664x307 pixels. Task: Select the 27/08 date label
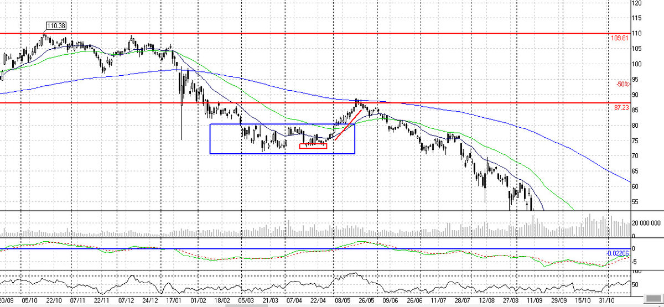tap(511, 301)
